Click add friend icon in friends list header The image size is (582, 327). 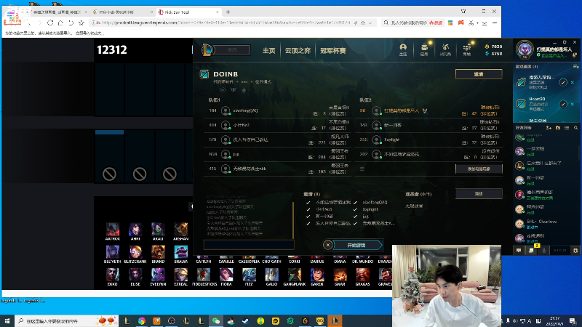(x=549, y=128)
